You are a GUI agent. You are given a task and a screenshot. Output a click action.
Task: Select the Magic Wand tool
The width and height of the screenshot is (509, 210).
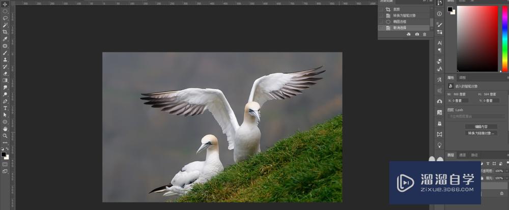[x=5, y=25]
